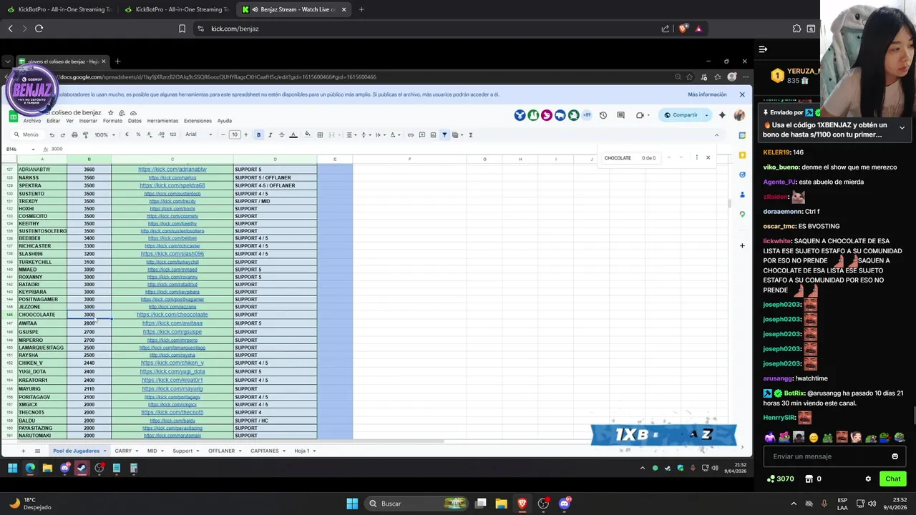The height and width of the screenshot is (515, 916).
Task: Open the text color picker
Action: click(293, 134)
